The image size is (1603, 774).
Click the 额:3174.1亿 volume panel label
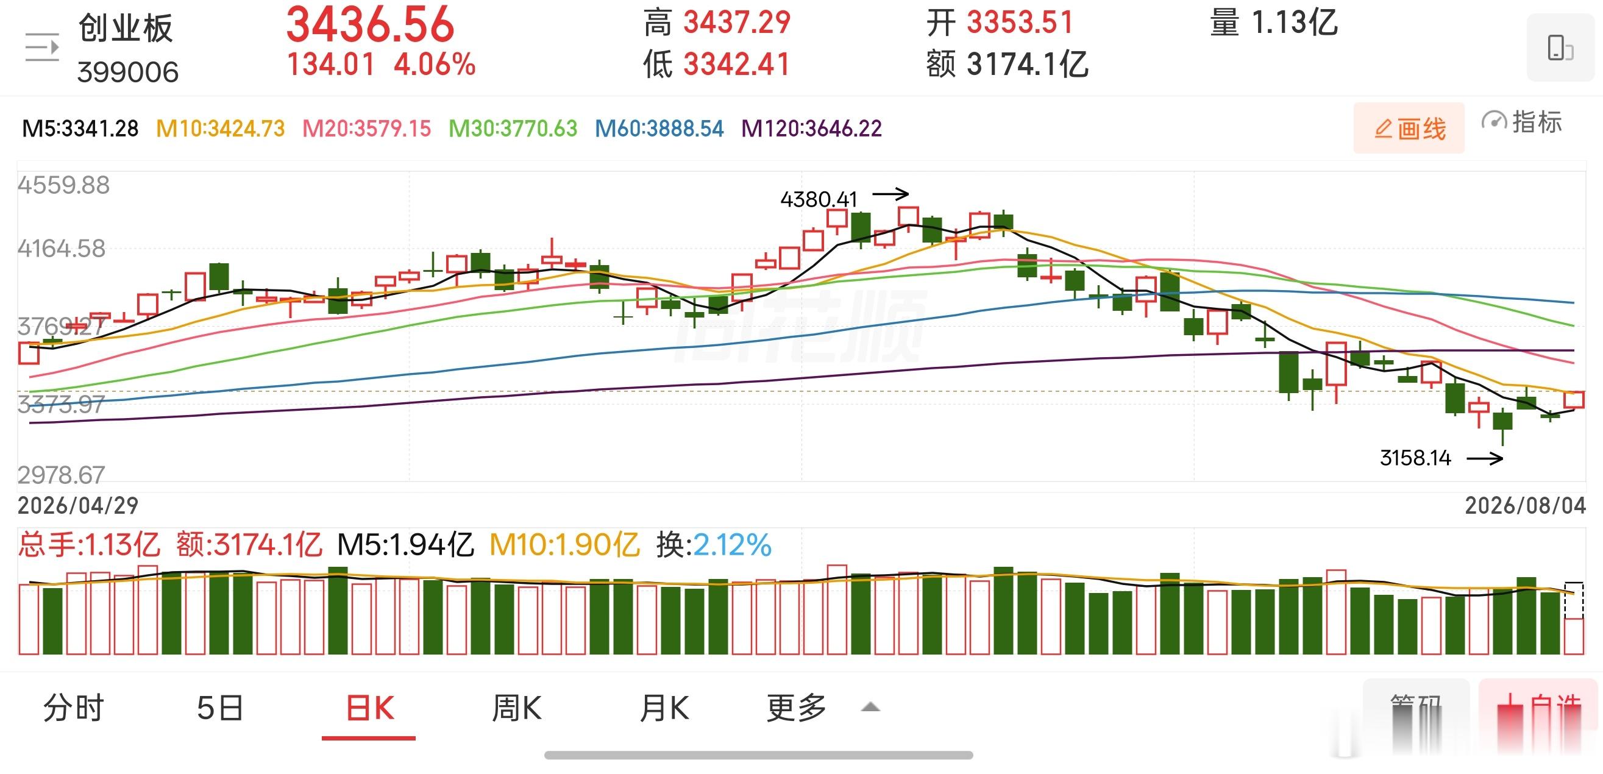coord(249,545)
